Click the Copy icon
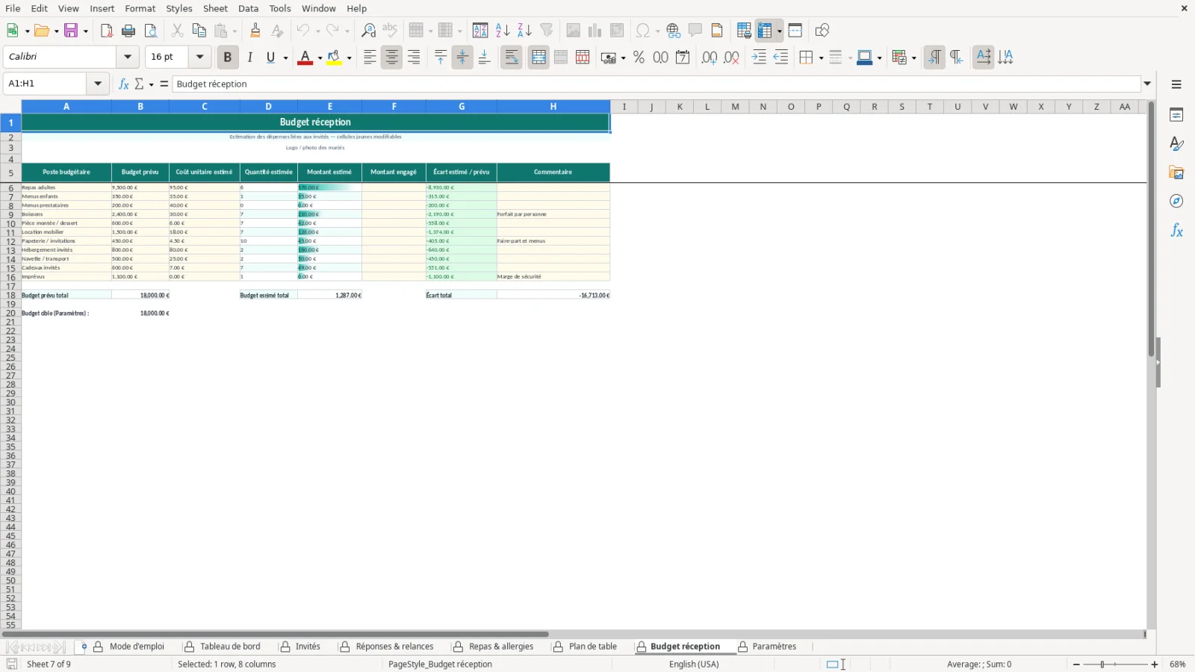The width and height of the screenshot is (1195, 672). click(x=199, y=31)
